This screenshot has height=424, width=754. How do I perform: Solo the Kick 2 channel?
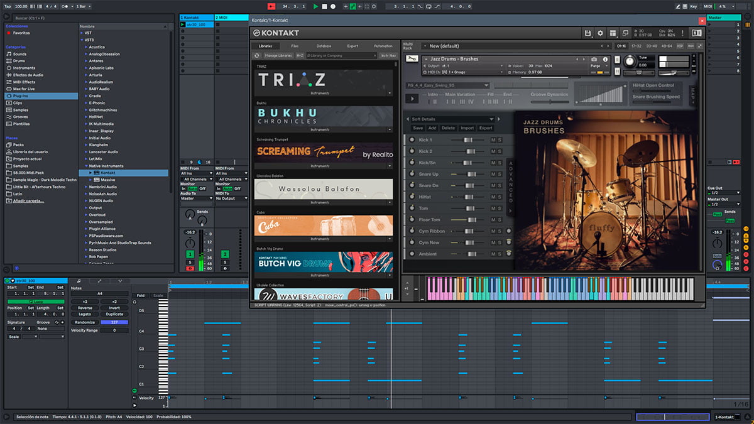pos(500,151)
